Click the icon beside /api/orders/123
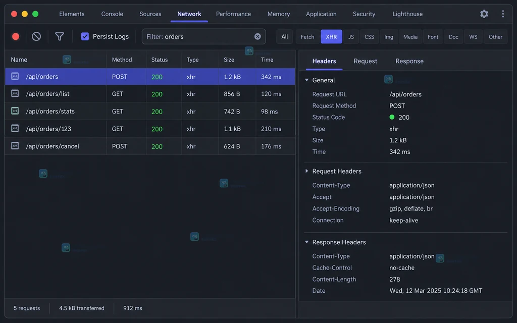The width and height of the screenshot is (517, 323). coord(15,129)
